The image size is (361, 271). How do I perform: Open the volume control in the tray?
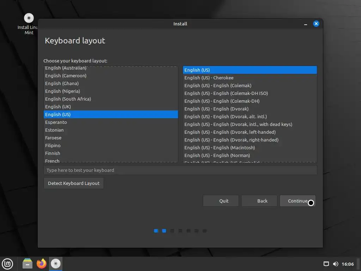click(x=336, y=264)
